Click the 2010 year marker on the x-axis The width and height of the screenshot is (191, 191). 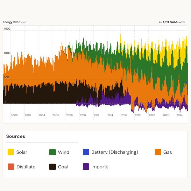coord(83,115)
